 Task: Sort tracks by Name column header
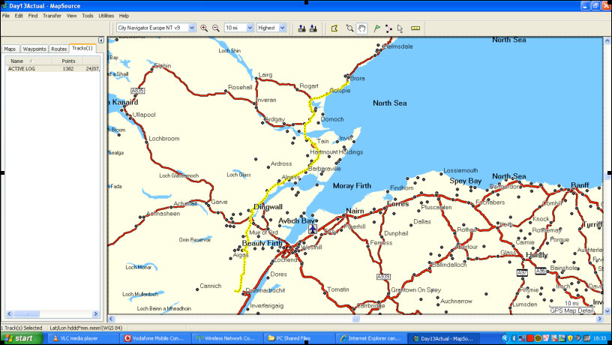click(28, 61)
